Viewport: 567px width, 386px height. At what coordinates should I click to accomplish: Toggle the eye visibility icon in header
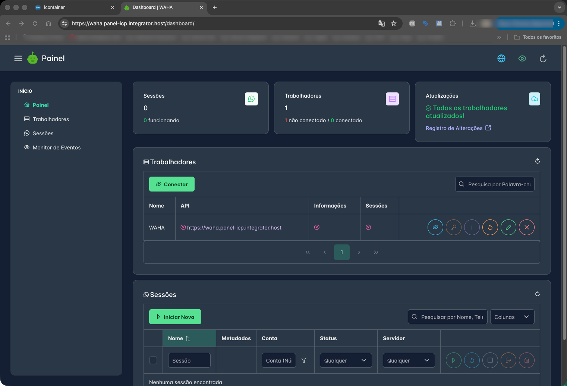coord(522,58)
